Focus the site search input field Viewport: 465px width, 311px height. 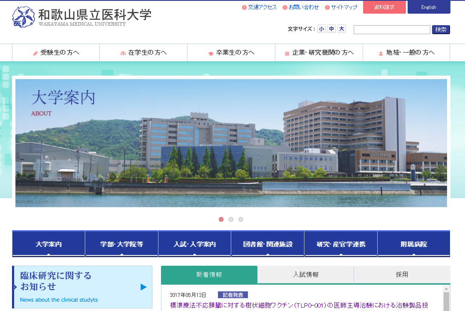point(392,29)
